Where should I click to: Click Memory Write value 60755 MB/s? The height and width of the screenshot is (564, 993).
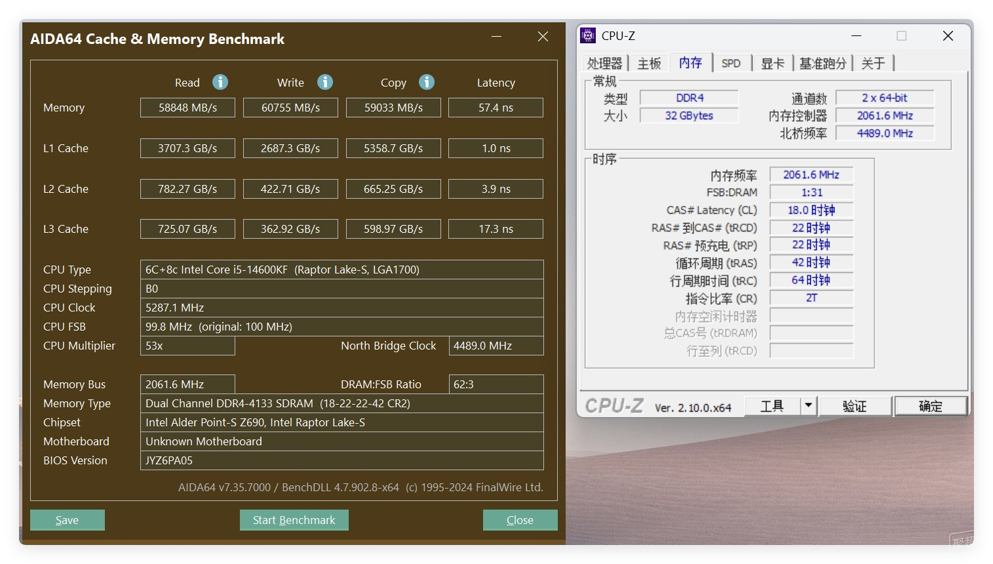pos(290,108)
